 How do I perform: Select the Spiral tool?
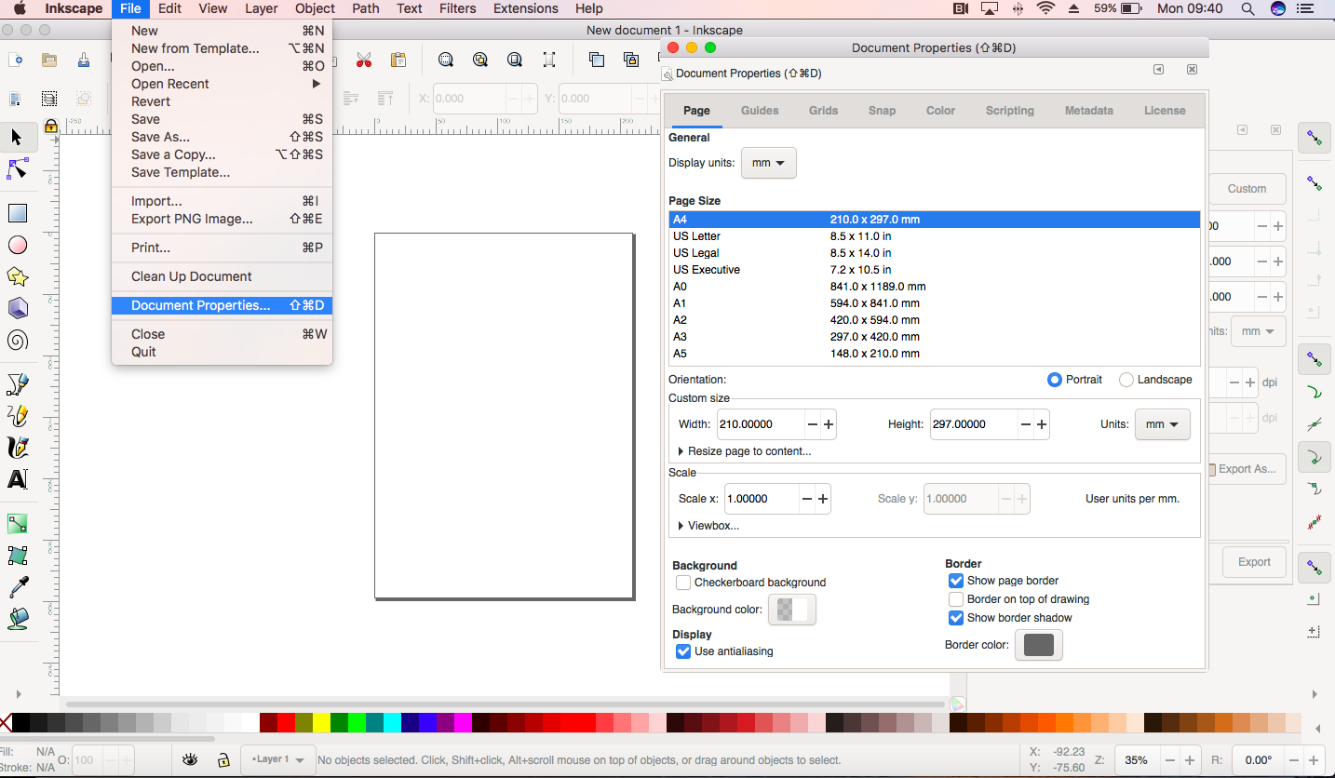[x=17, y=340]
